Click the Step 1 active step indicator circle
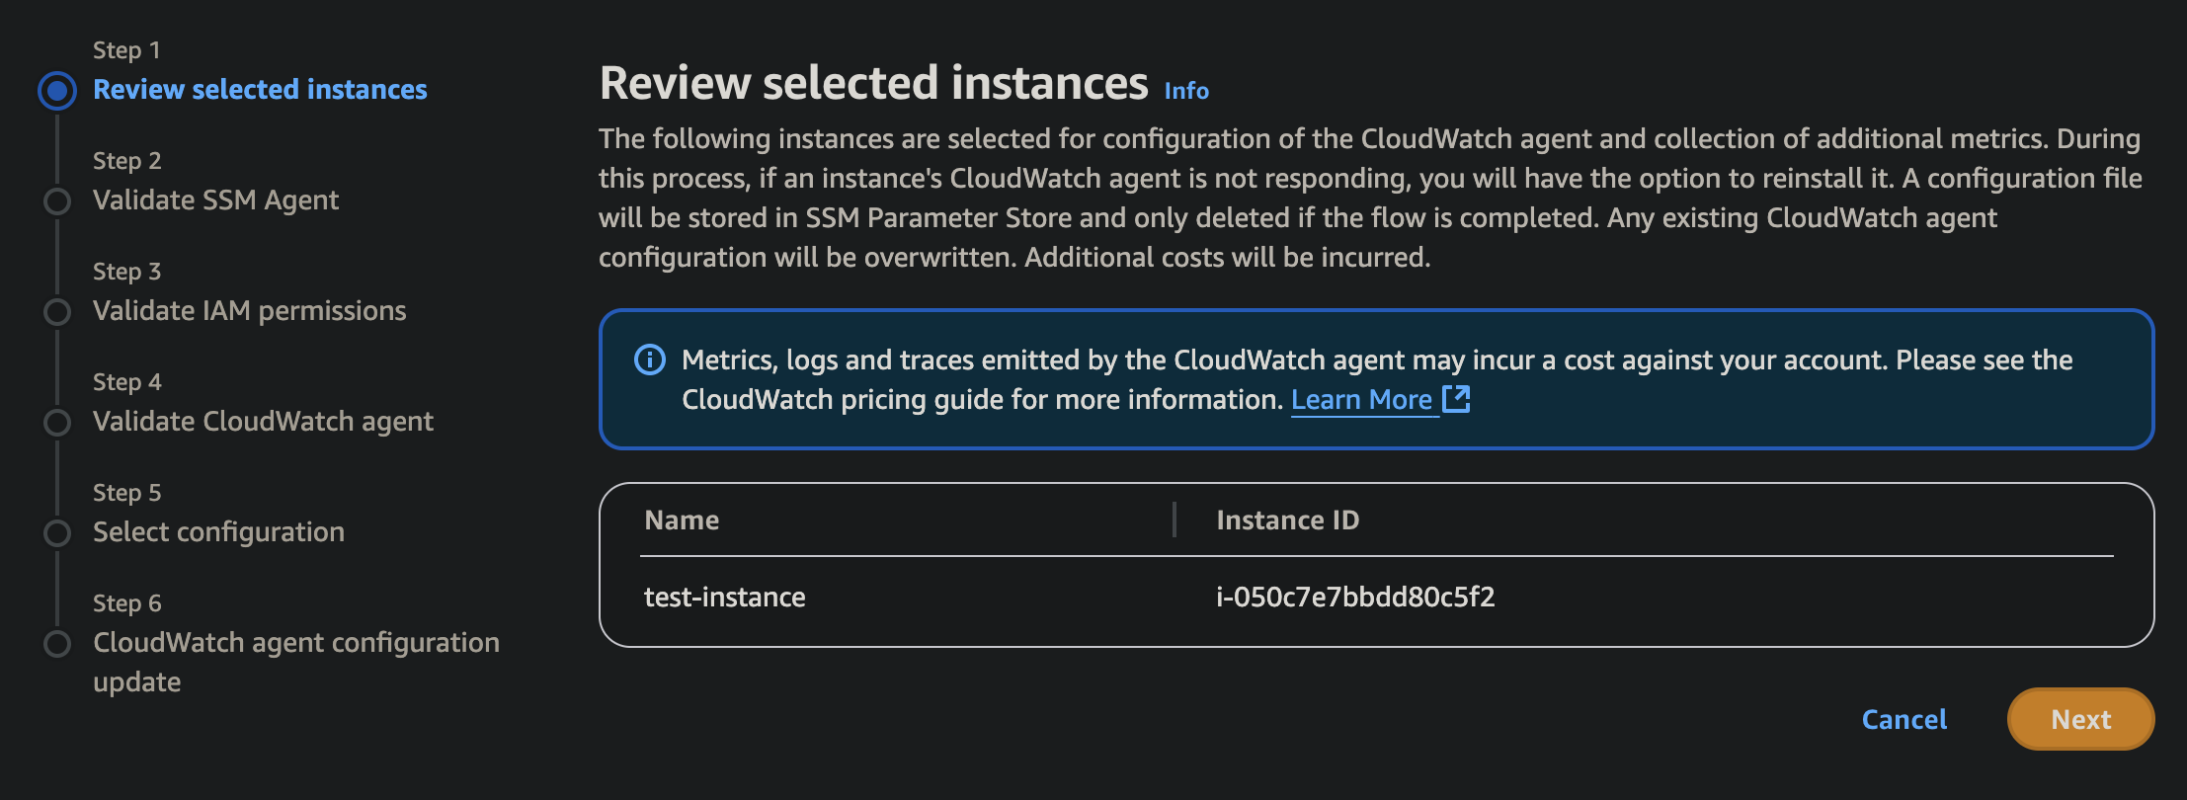Viewport: 2187px width, 800px height. [x=57, y=90]
